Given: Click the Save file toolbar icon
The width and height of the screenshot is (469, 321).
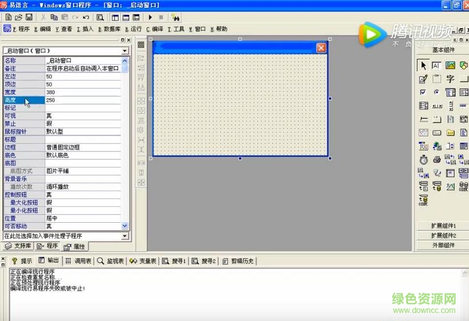Looking at the screenshot, I should (x=27, y=17).
